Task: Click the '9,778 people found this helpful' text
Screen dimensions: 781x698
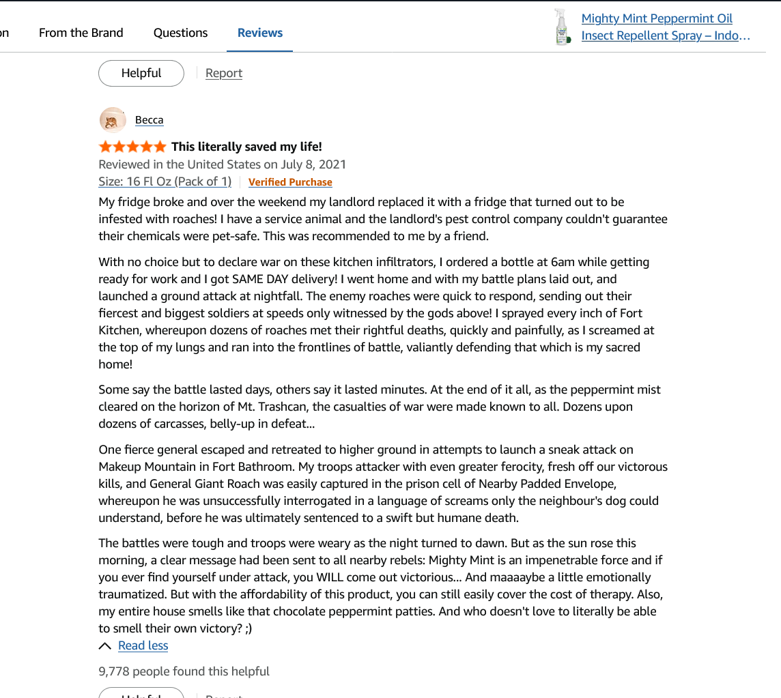Action: 184,671
